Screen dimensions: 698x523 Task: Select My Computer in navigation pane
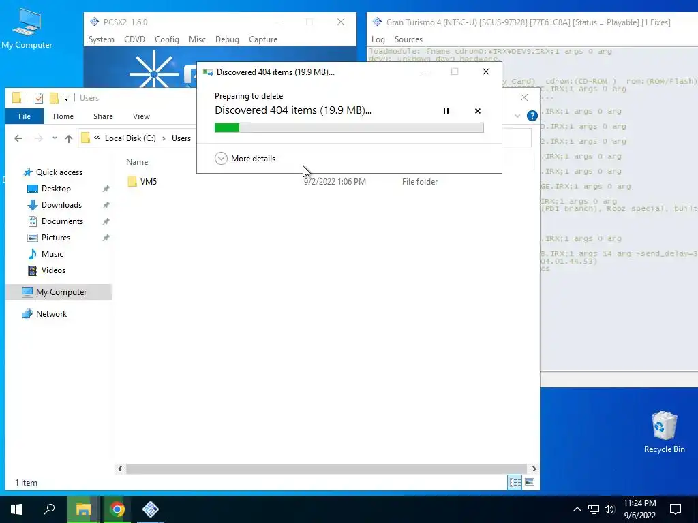tap(59, 292)
